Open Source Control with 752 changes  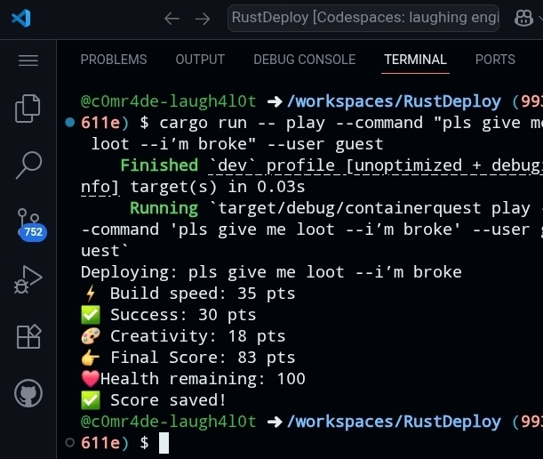[x=30, y=224]
